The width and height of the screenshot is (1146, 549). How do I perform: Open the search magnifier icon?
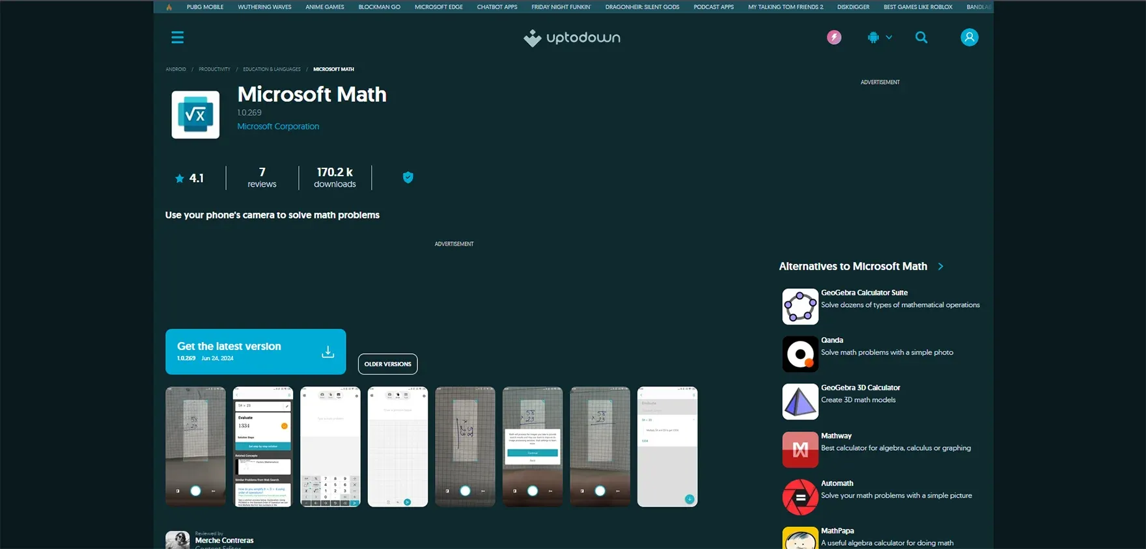coord(921,37)
